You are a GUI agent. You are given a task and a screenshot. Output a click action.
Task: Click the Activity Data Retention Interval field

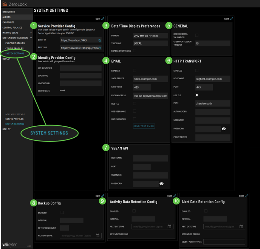144,219
